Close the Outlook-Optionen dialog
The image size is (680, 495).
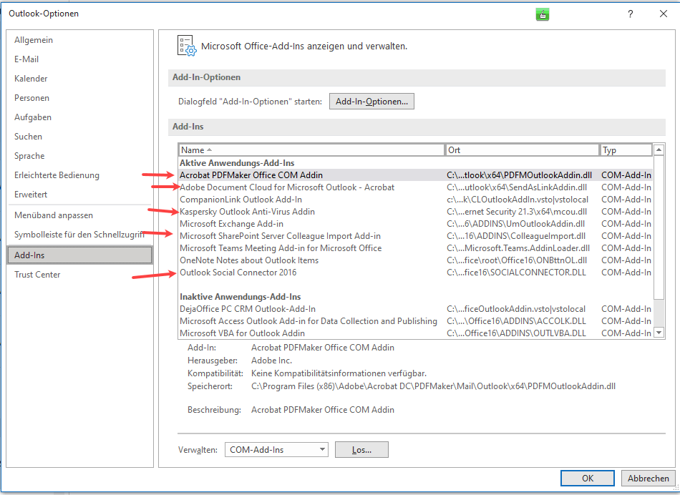(663, 14)
